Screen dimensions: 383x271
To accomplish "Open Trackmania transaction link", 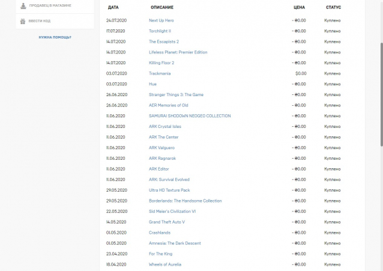I will 160,73.
